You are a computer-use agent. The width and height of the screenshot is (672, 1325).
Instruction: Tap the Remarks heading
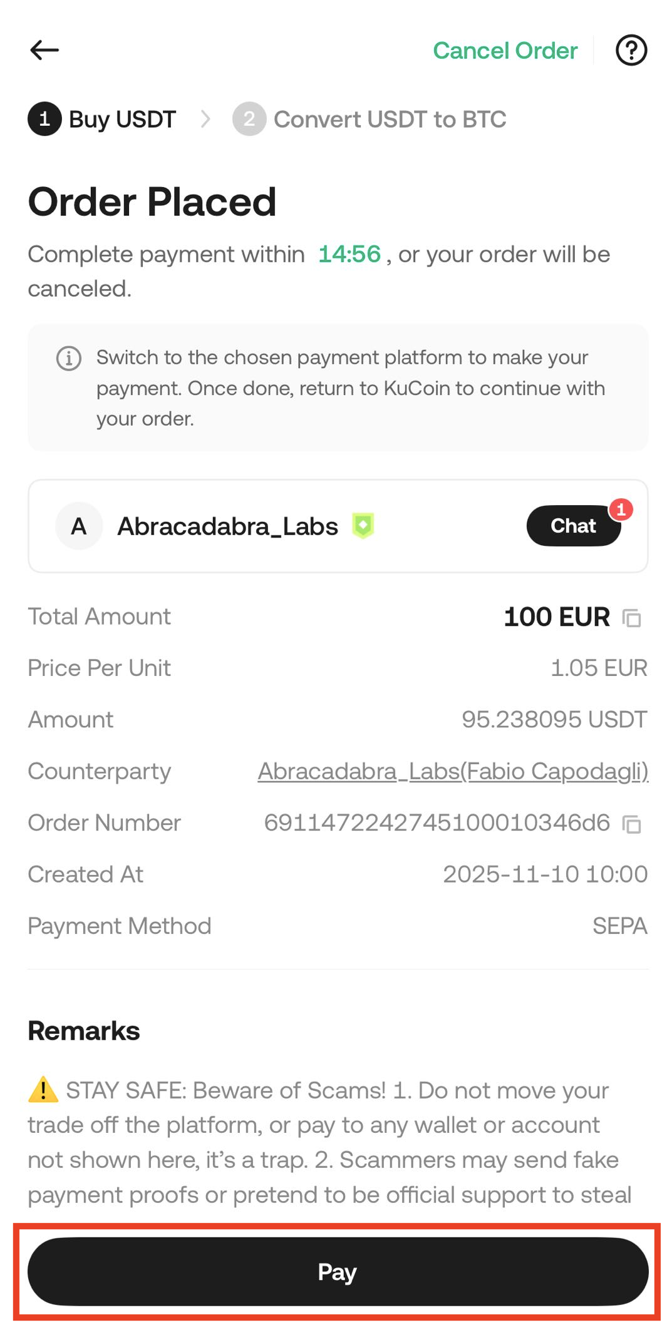click(84, 1031)
